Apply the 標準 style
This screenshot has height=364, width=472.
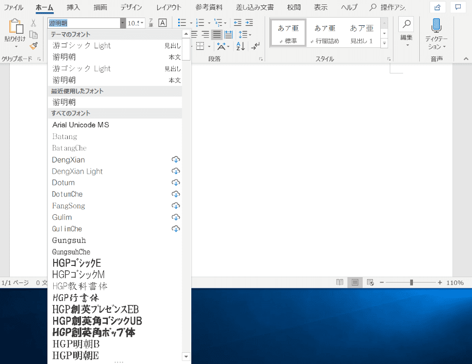[288, 33]
